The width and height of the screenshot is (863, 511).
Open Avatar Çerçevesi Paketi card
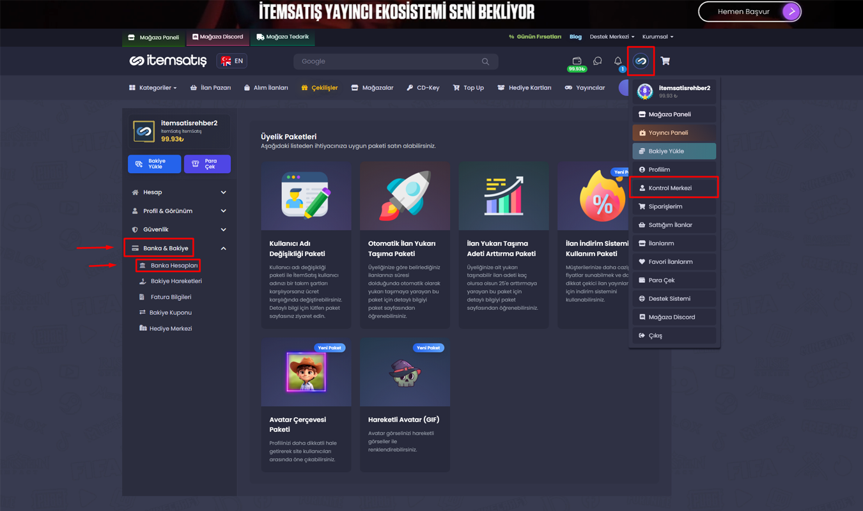(x=306, y=405)
